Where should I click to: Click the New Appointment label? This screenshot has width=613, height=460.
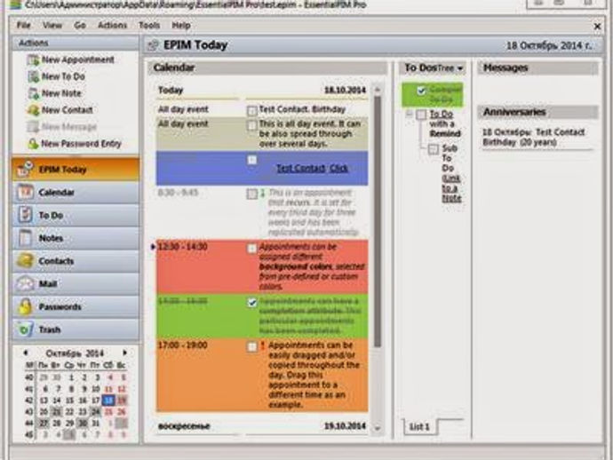point(78,59)
